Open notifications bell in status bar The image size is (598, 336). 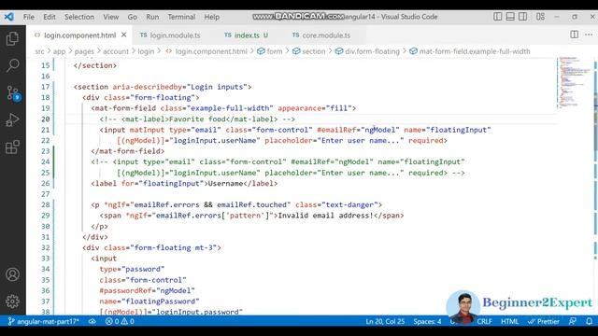(x=590, y=321)
